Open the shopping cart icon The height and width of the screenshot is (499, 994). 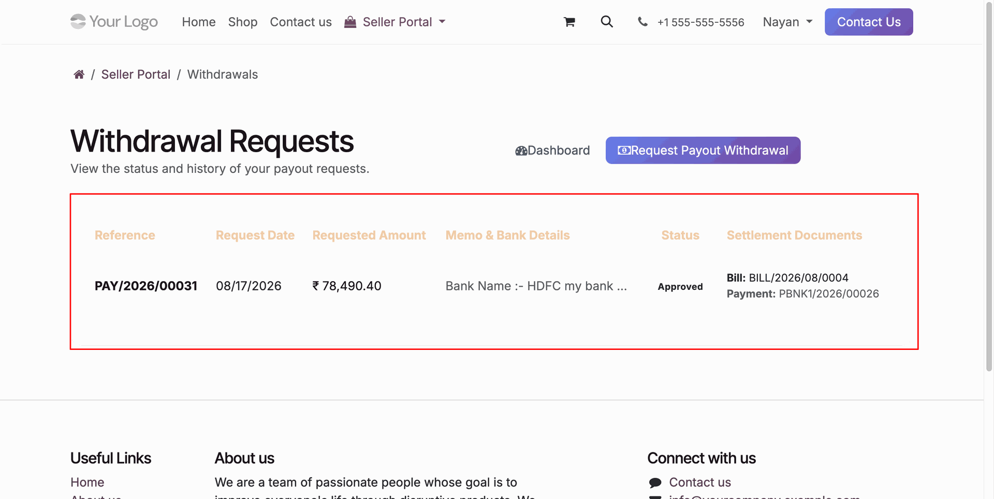[x=569, y=22]
